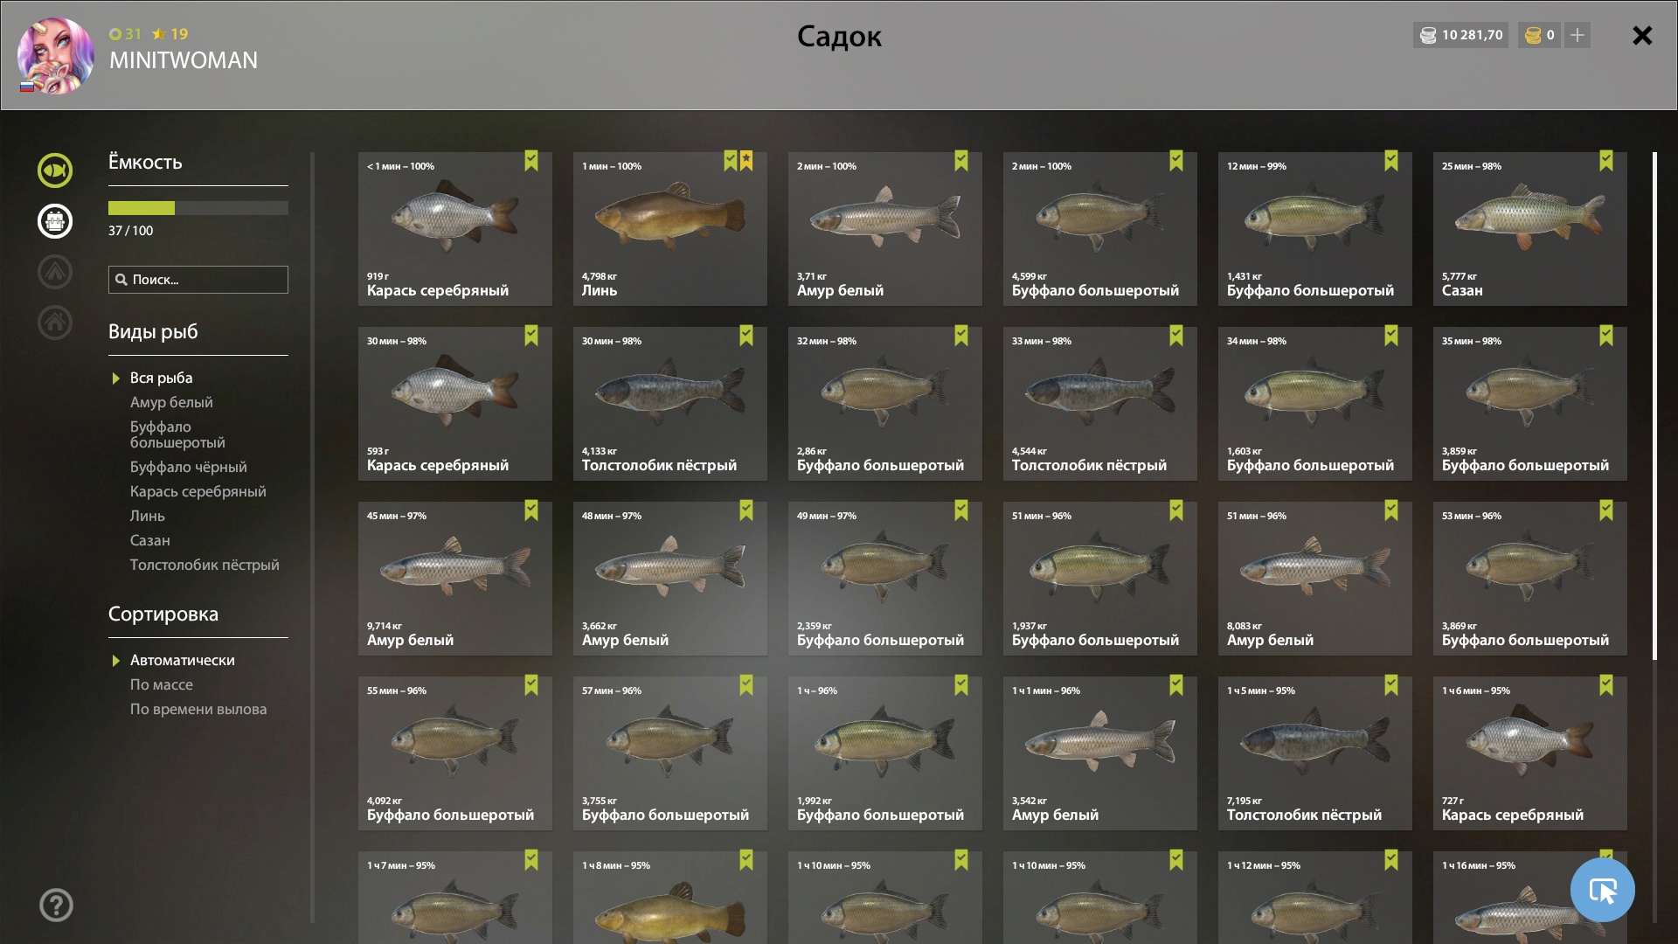Sort by По времени вылова
This screenshot has width=1678, height=944.
click(x=198, y=709)
